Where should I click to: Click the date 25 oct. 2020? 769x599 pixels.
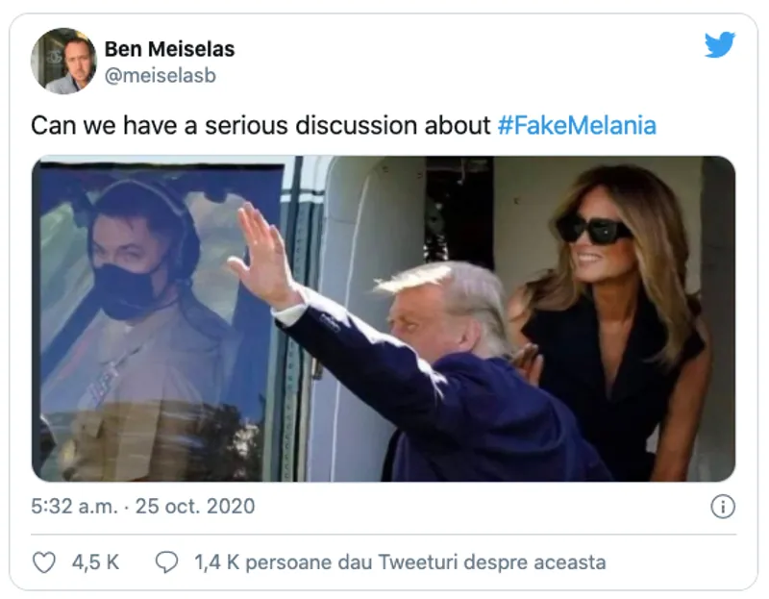(x=198, y=506)
